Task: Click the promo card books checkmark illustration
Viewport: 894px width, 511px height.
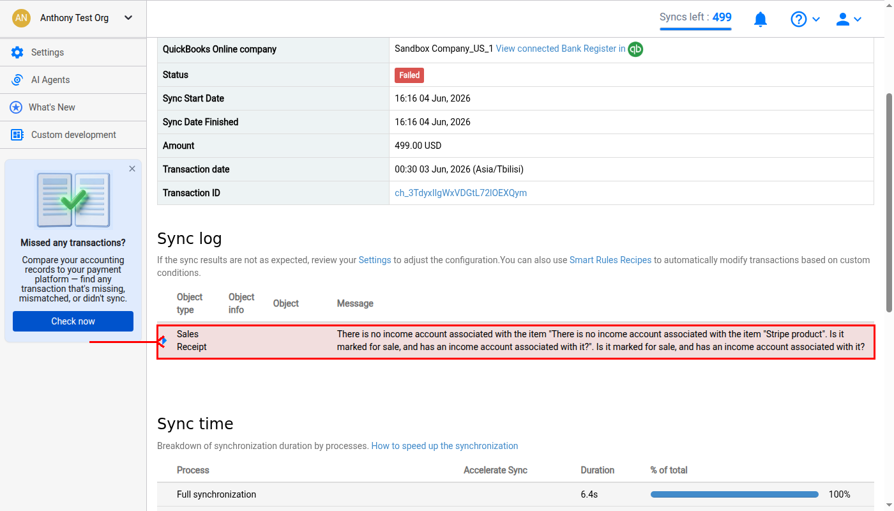Action: point(73,200)
